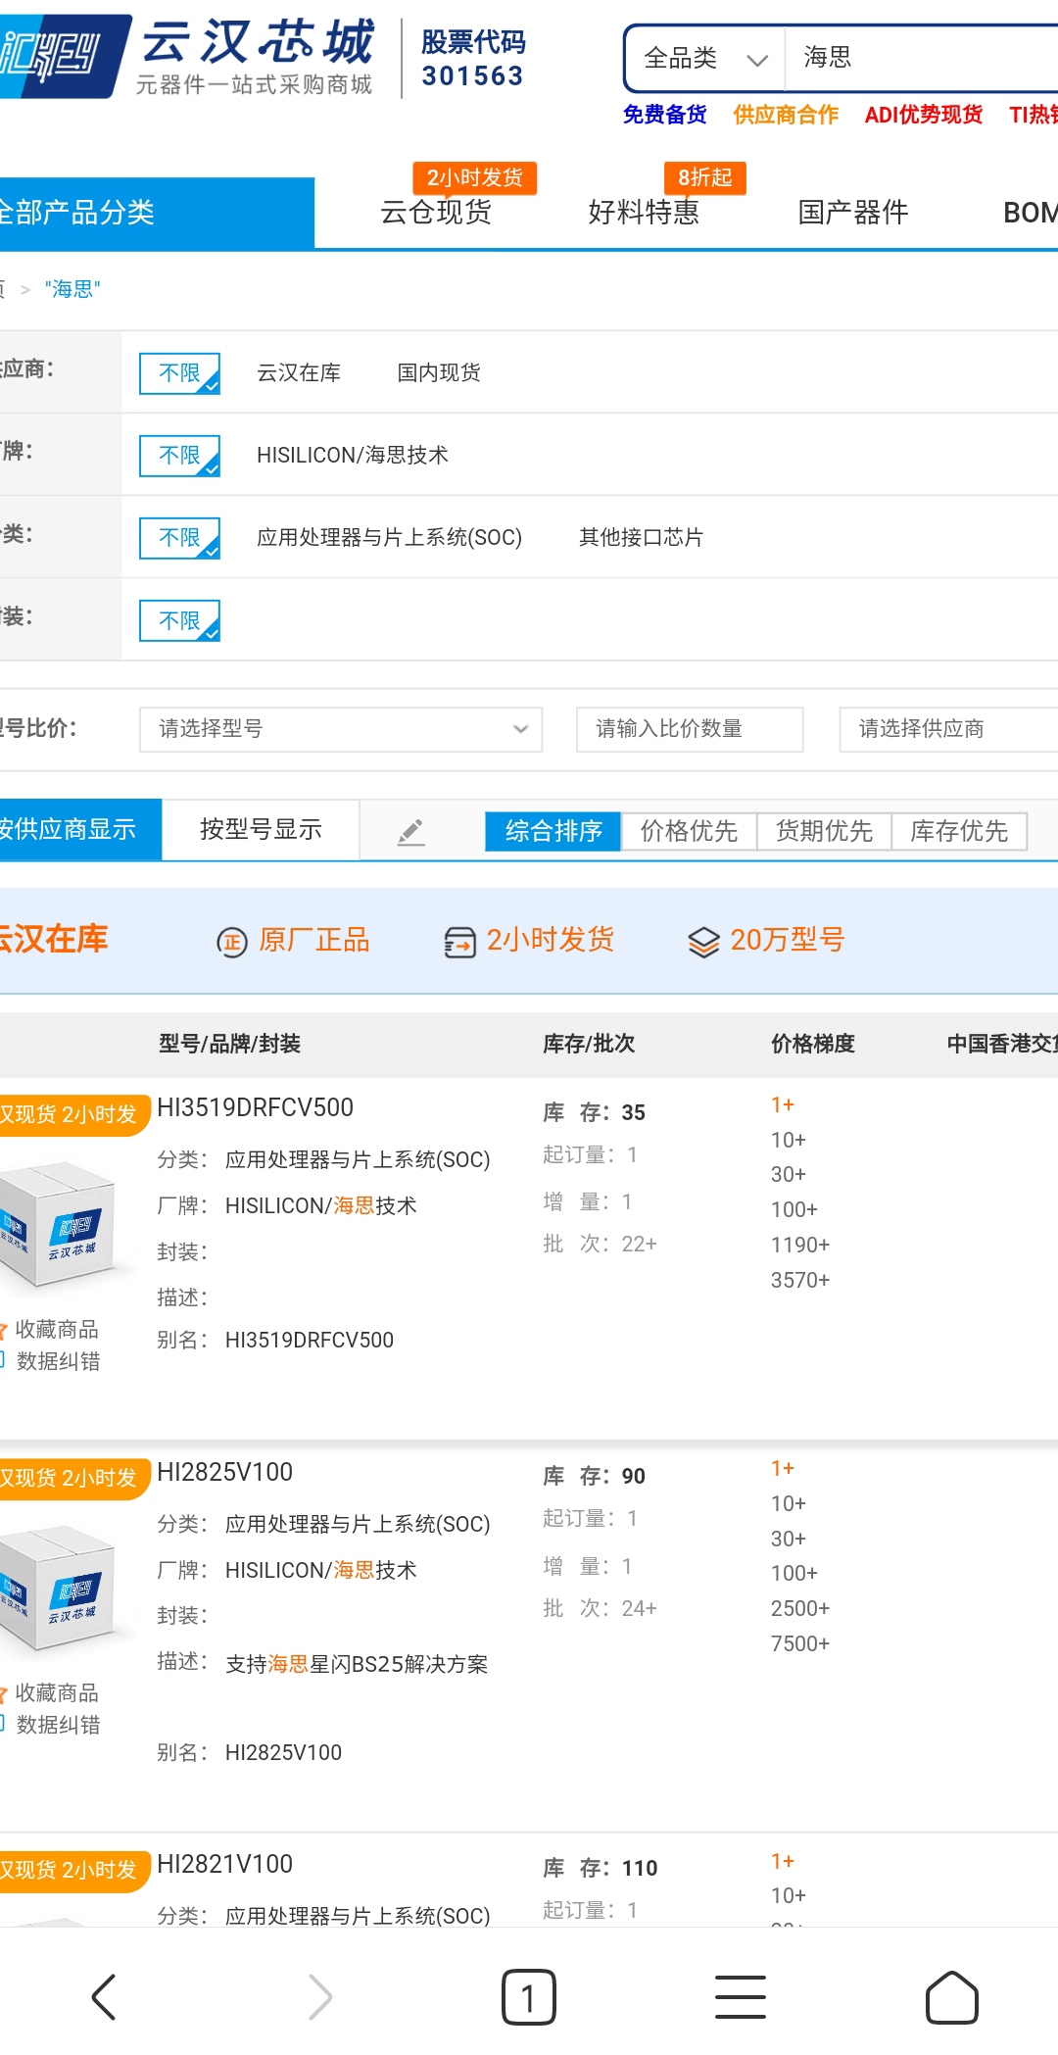Filter category by 应用处理器与片上系统(SOC)
Image resolution: width=1058 pixels, height=2055 pixels.
389,538
